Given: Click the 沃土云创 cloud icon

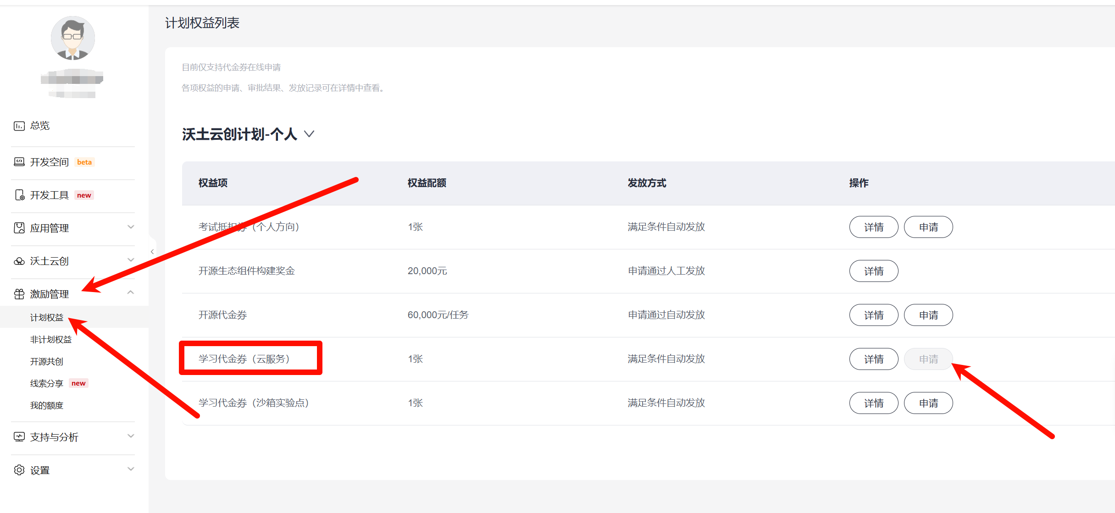Looking at the screenshot, I should tap(19, 261).
